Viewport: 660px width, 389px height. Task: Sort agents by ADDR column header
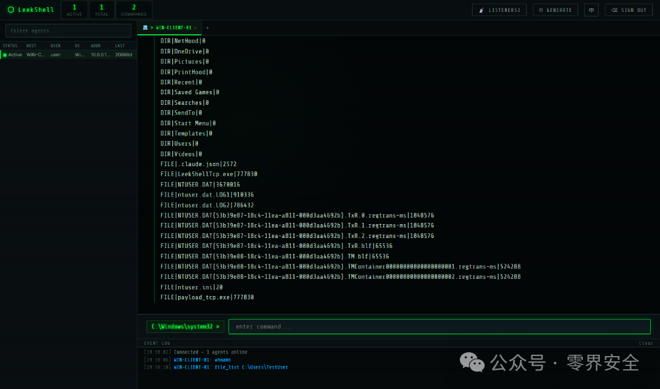pos(96,46)
